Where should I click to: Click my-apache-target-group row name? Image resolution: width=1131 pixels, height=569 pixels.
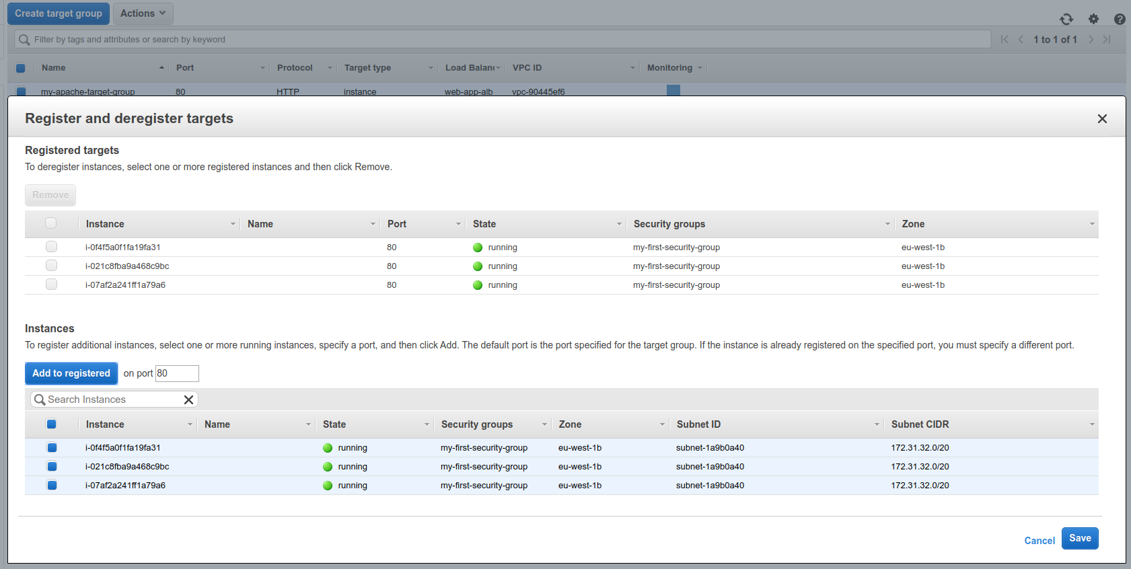[87, 91]
